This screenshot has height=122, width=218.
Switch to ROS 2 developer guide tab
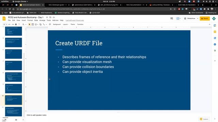coord(58,5)
